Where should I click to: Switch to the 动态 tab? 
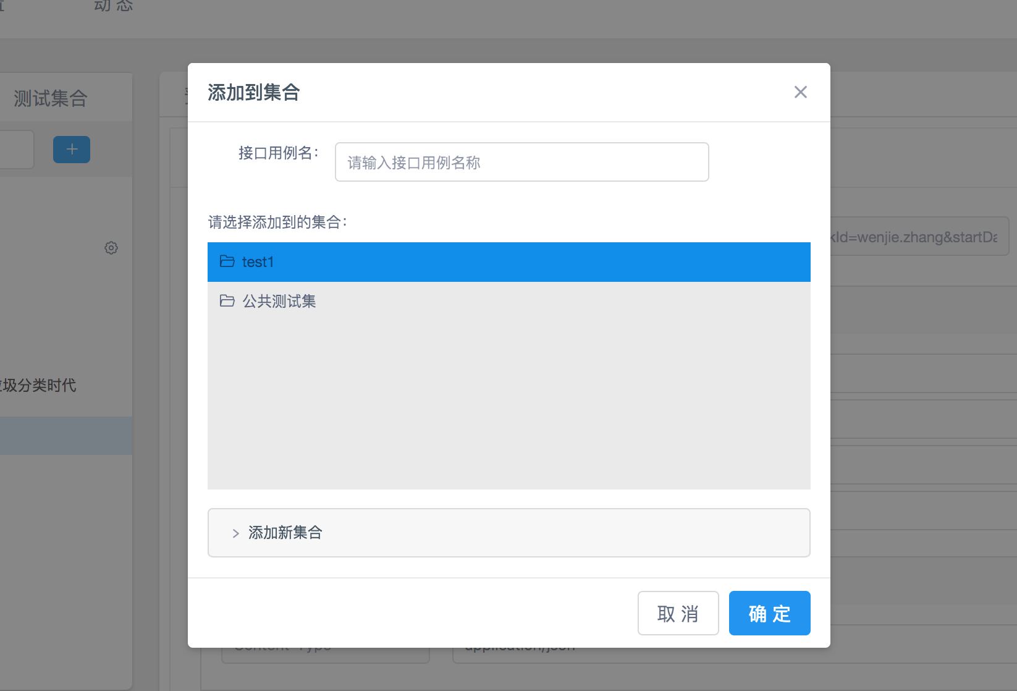114,6
